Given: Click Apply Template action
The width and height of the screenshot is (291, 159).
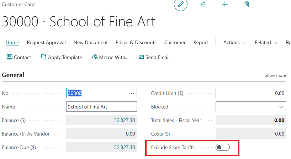Looking at the screenshot, I should point(62,57).
